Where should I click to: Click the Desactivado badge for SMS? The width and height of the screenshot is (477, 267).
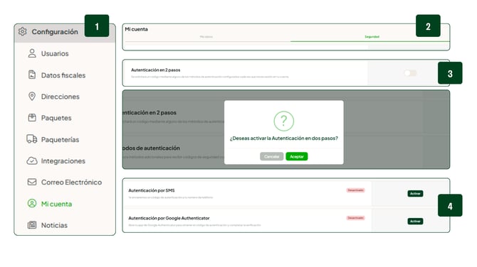point(356,190)
